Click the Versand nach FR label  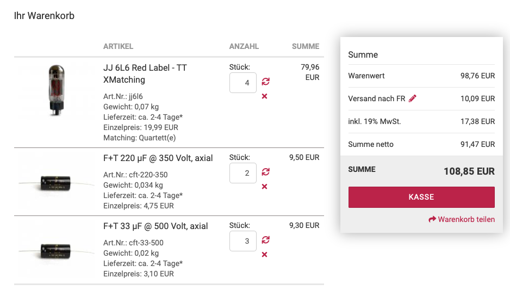click(x=377, y=98)
